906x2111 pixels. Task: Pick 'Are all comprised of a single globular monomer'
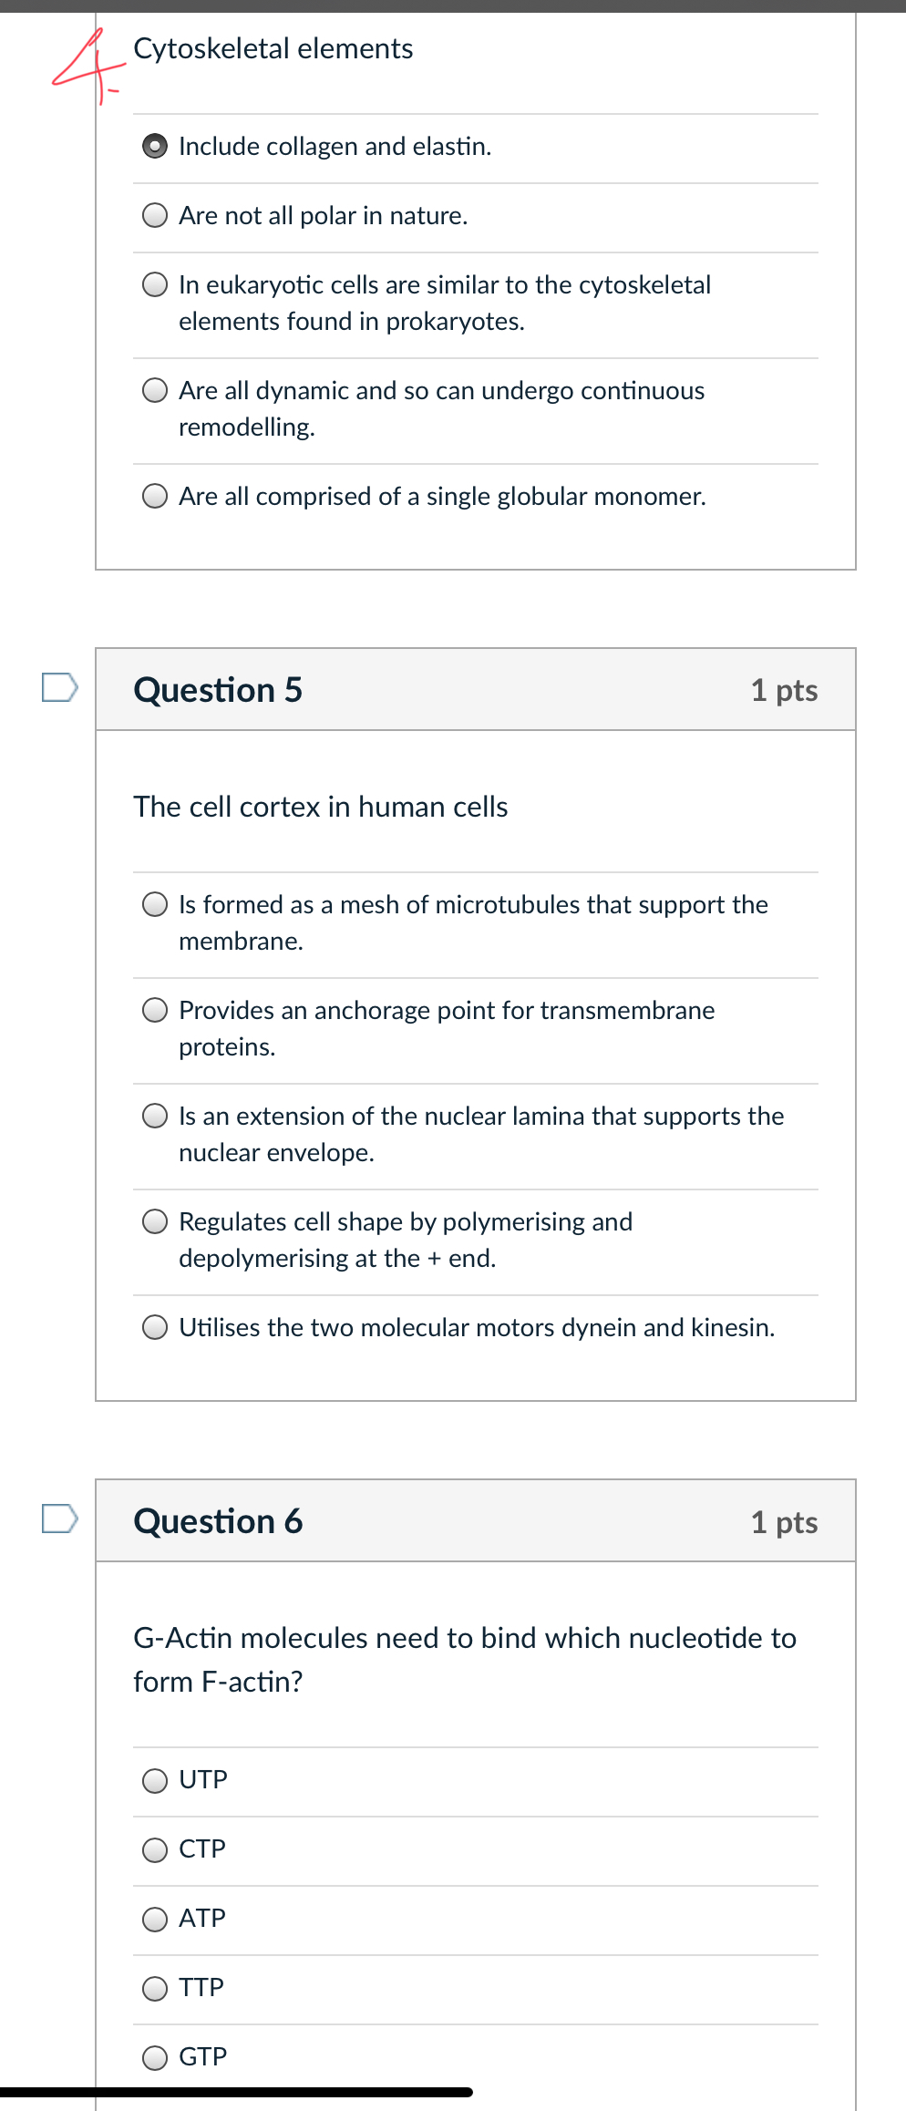[x=155, y=496]
